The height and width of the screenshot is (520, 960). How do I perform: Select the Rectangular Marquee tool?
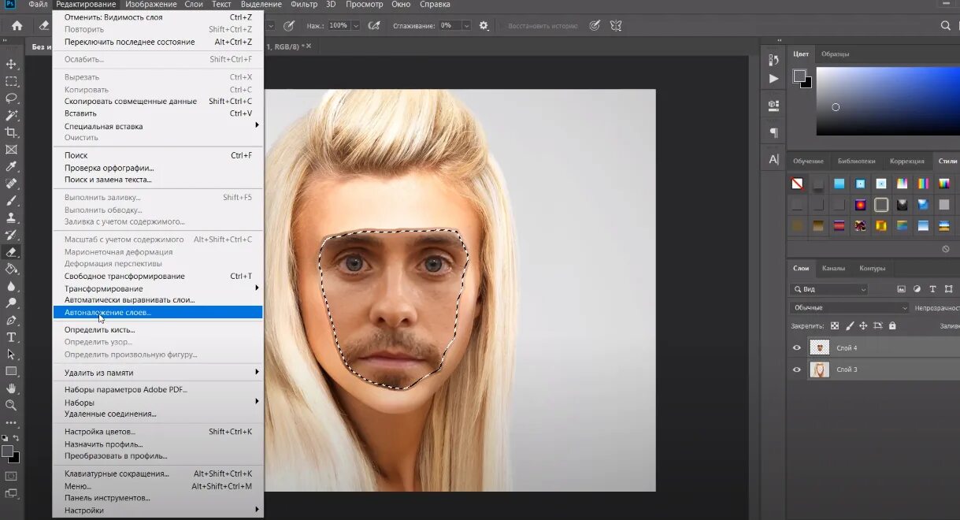click(11, 81)
